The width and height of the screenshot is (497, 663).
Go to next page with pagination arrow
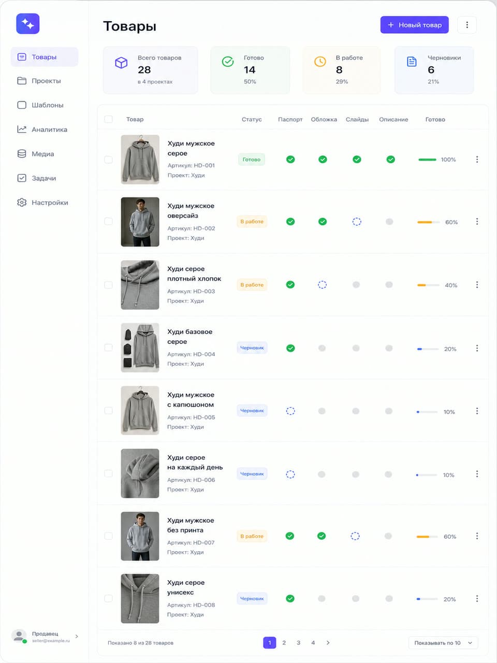point(328,643)
